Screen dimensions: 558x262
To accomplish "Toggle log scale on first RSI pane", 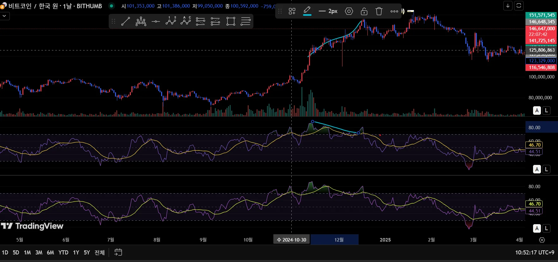I will pos(546,169).
